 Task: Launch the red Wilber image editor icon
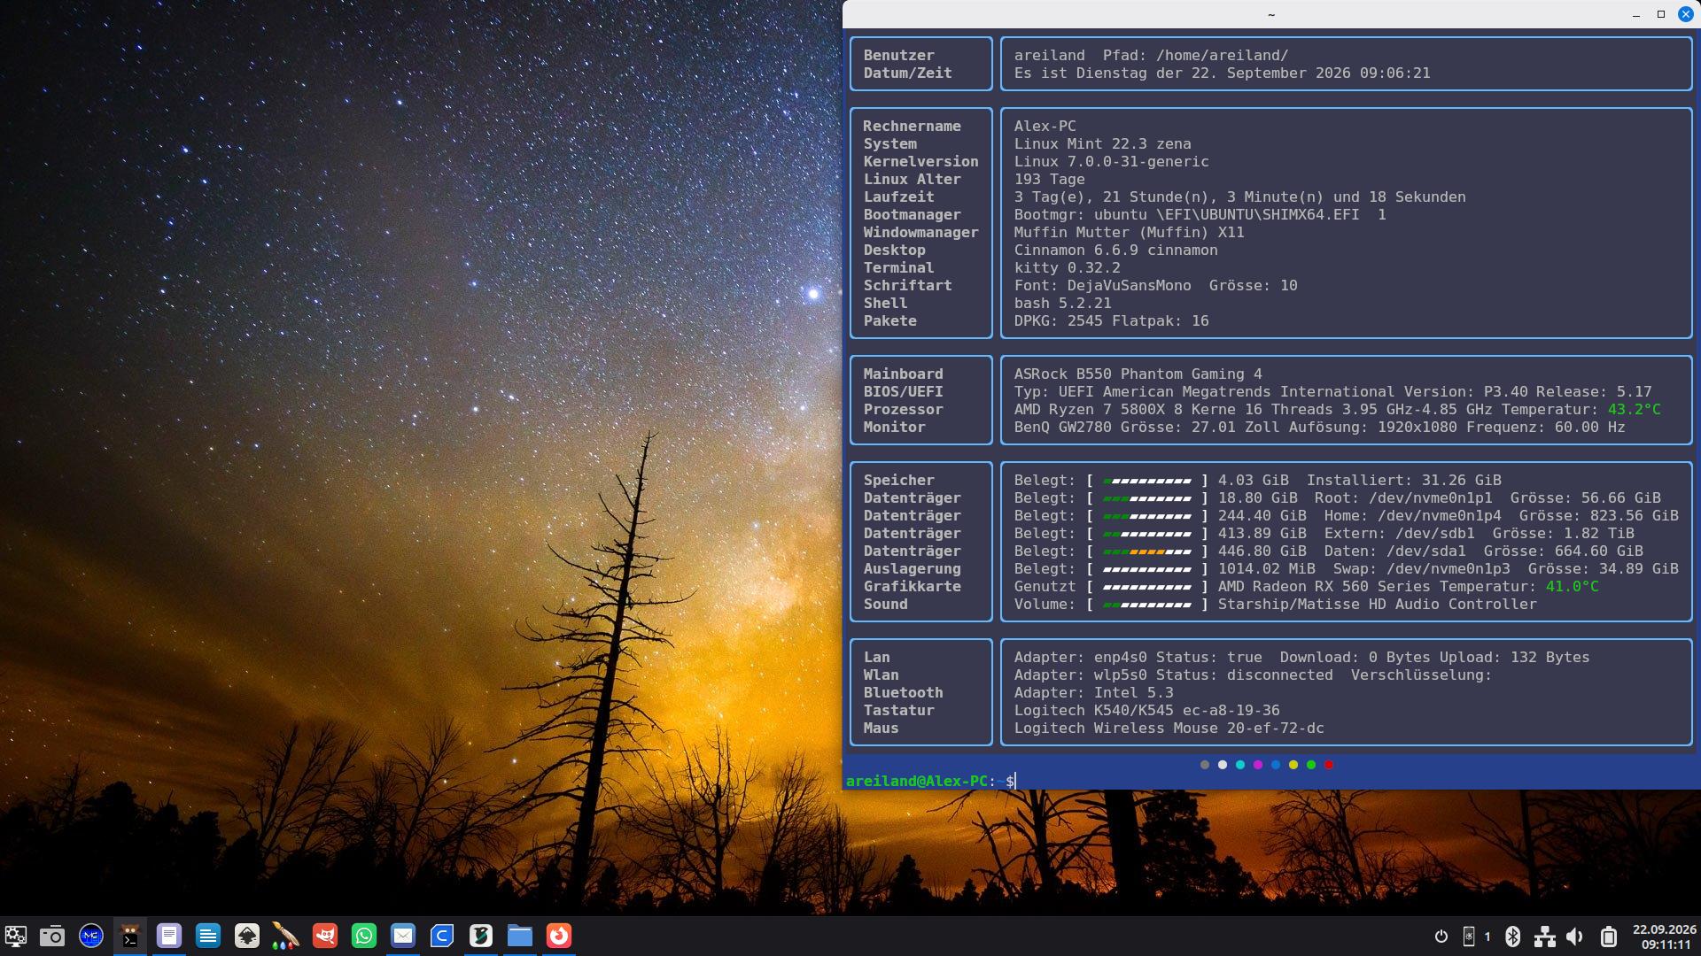(325, 936)
